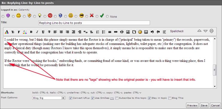222x109 pixels.
Task: Insert a numbered list
Action: 98,32
